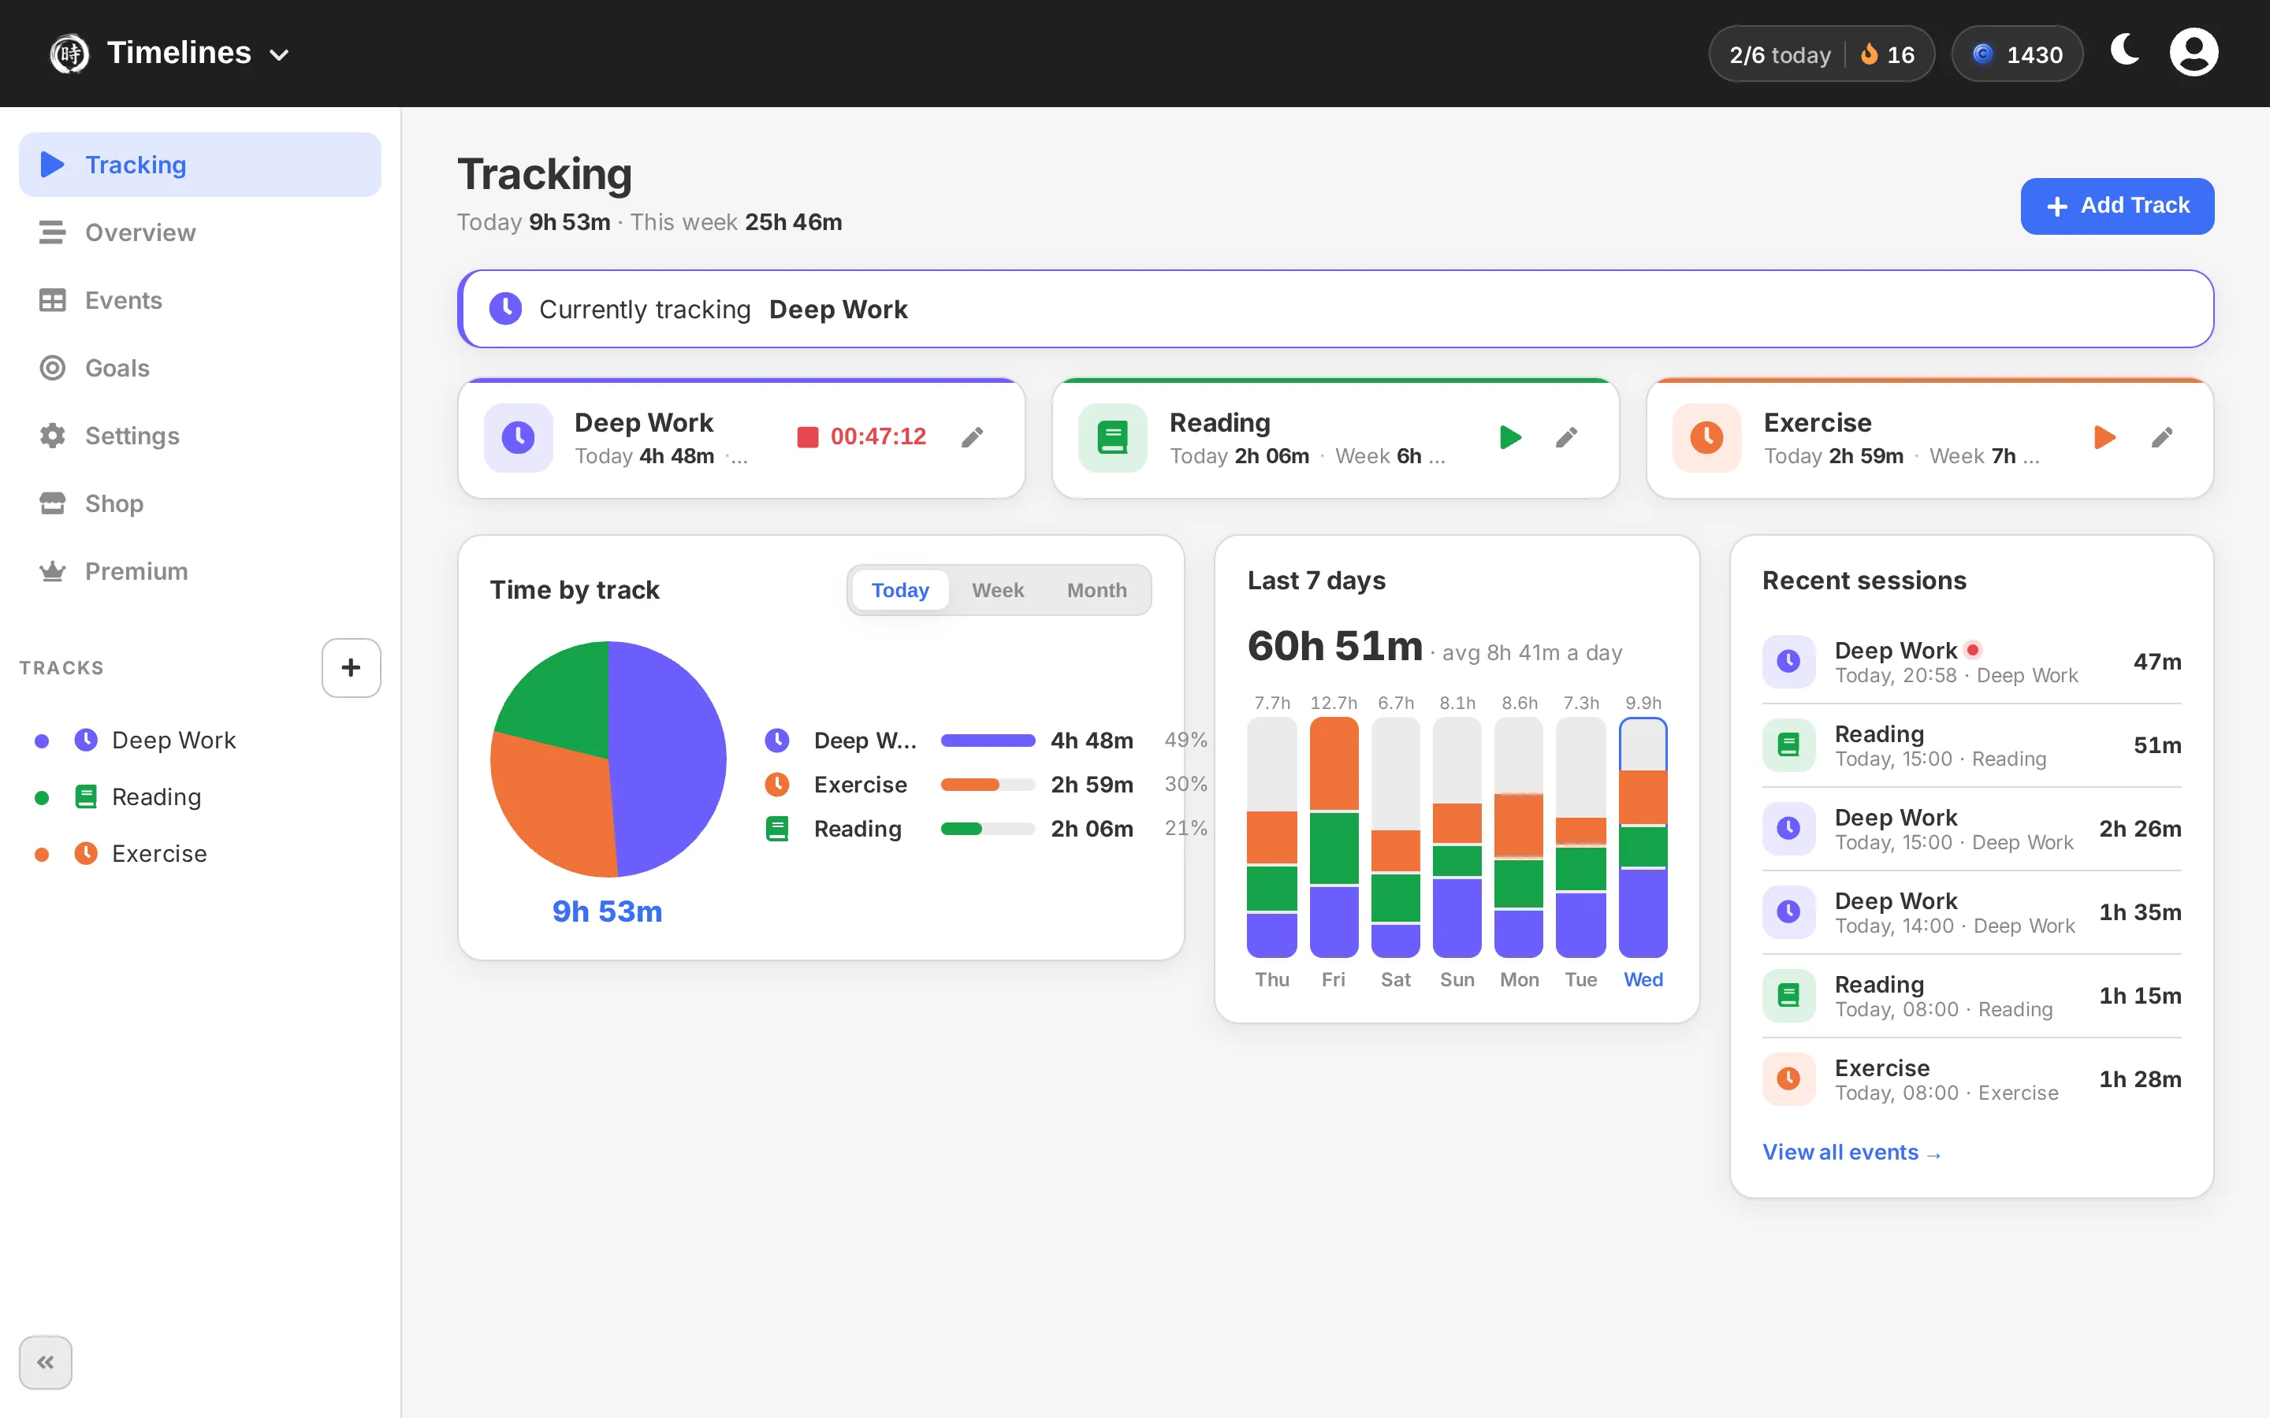Select Deep Work in the Tracks list
Image resolution: width=2270 pixels, height=1418 pixels.
[x=199, y=740]
